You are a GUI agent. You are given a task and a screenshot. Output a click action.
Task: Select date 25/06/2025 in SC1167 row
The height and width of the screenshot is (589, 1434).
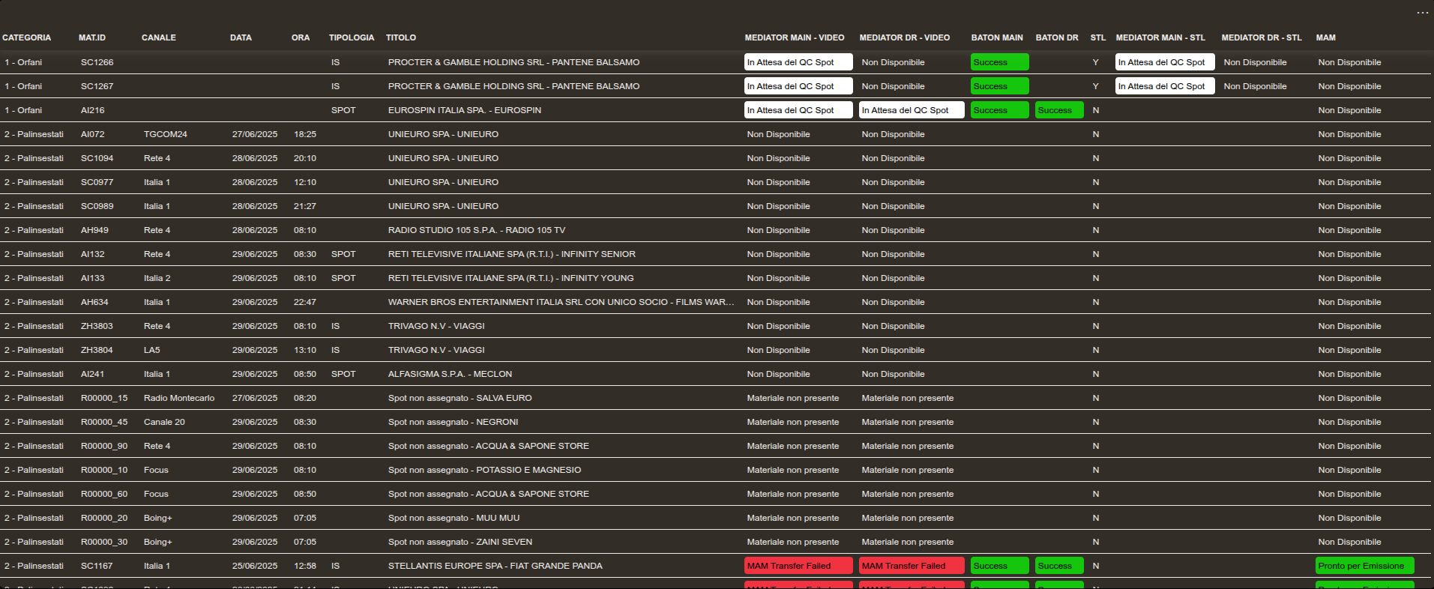[x=255, y=566]
